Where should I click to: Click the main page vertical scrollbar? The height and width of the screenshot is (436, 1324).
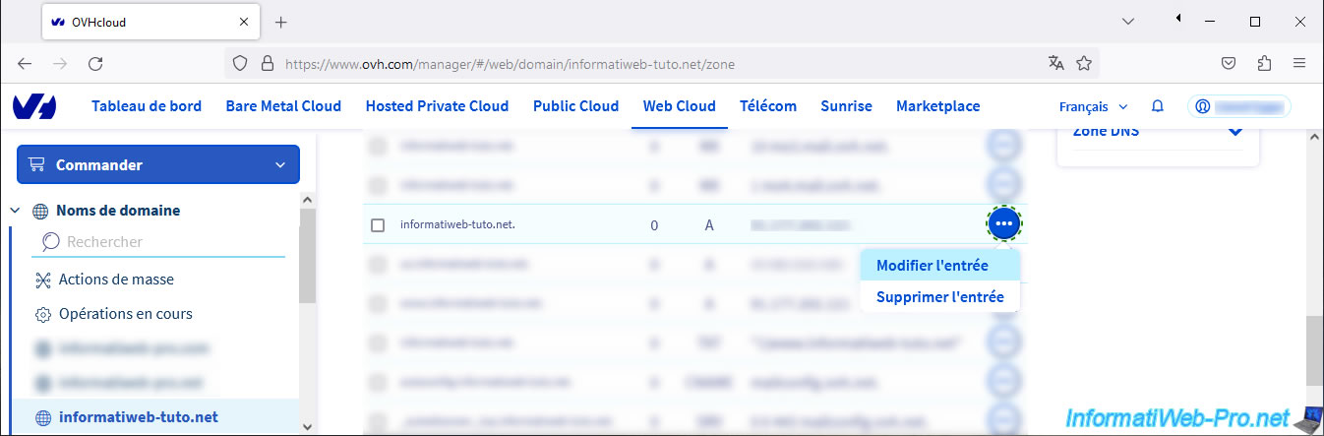(x=1314, y=352)
